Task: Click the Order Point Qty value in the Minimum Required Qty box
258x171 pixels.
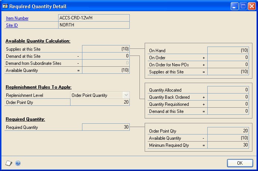Action: [x=228, y=131]
